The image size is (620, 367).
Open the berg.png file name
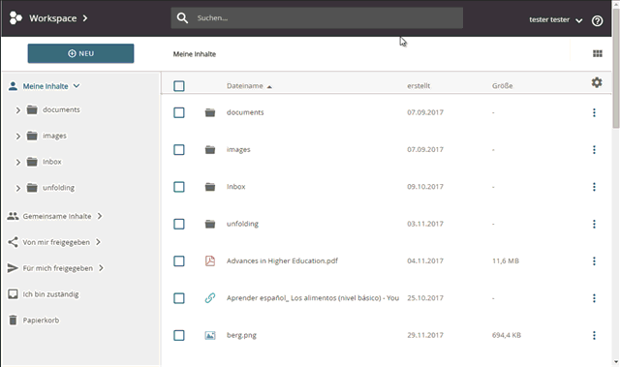click(x=241, y=335)
